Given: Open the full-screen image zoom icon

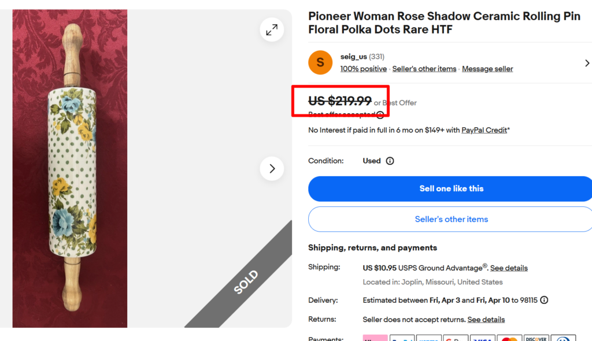Looking at the screenshot, I should (272, 29).
